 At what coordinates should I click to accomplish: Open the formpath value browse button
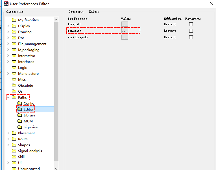[125, 24]
